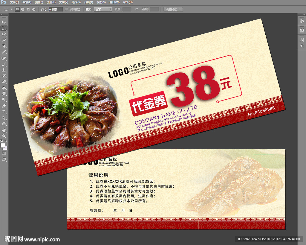
Task: Open the Paragraph panel icon
Action: pos(302,46)
